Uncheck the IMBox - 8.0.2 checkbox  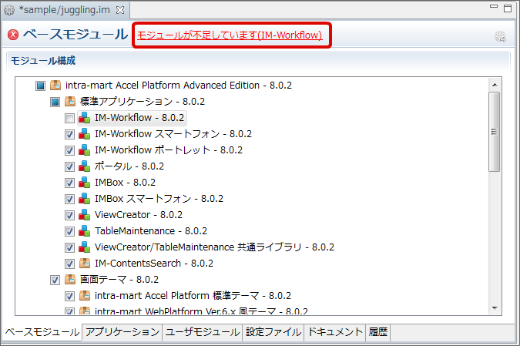click(x=69, y=183)
